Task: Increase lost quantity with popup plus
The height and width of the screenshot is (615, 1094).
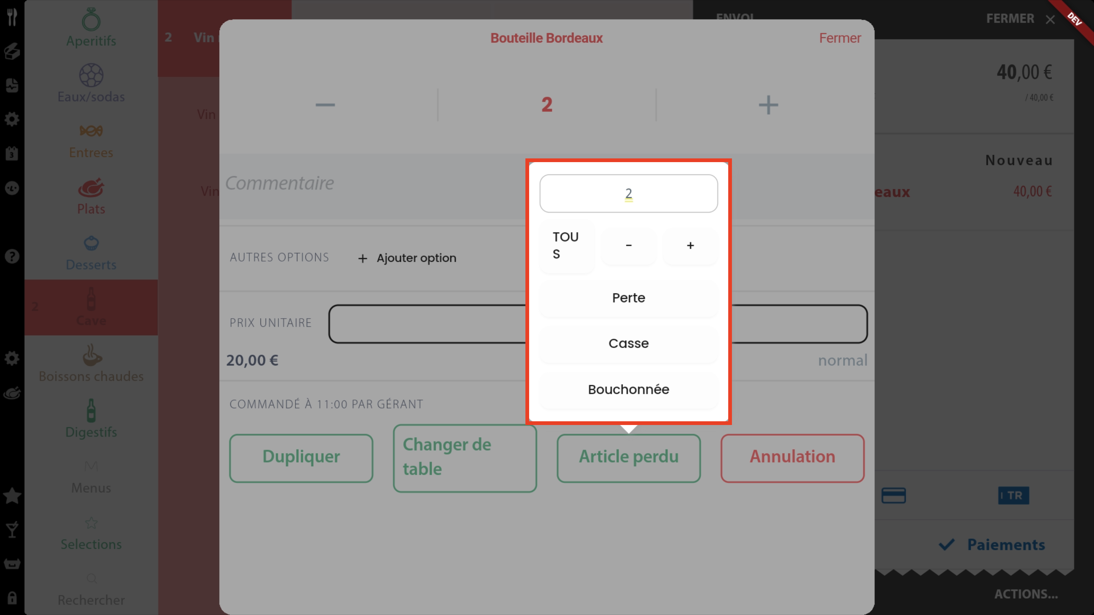Action: [x=690, y=245]
